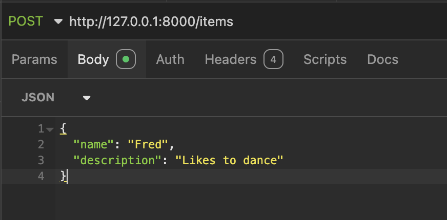This screenshot has width=447, height=220.
Task: Switch to the Scripts tab
Action: click(325, 59)
